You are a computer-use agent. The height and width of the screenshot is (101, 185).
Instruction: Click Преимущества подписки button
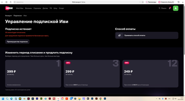(x=17, y=42)
